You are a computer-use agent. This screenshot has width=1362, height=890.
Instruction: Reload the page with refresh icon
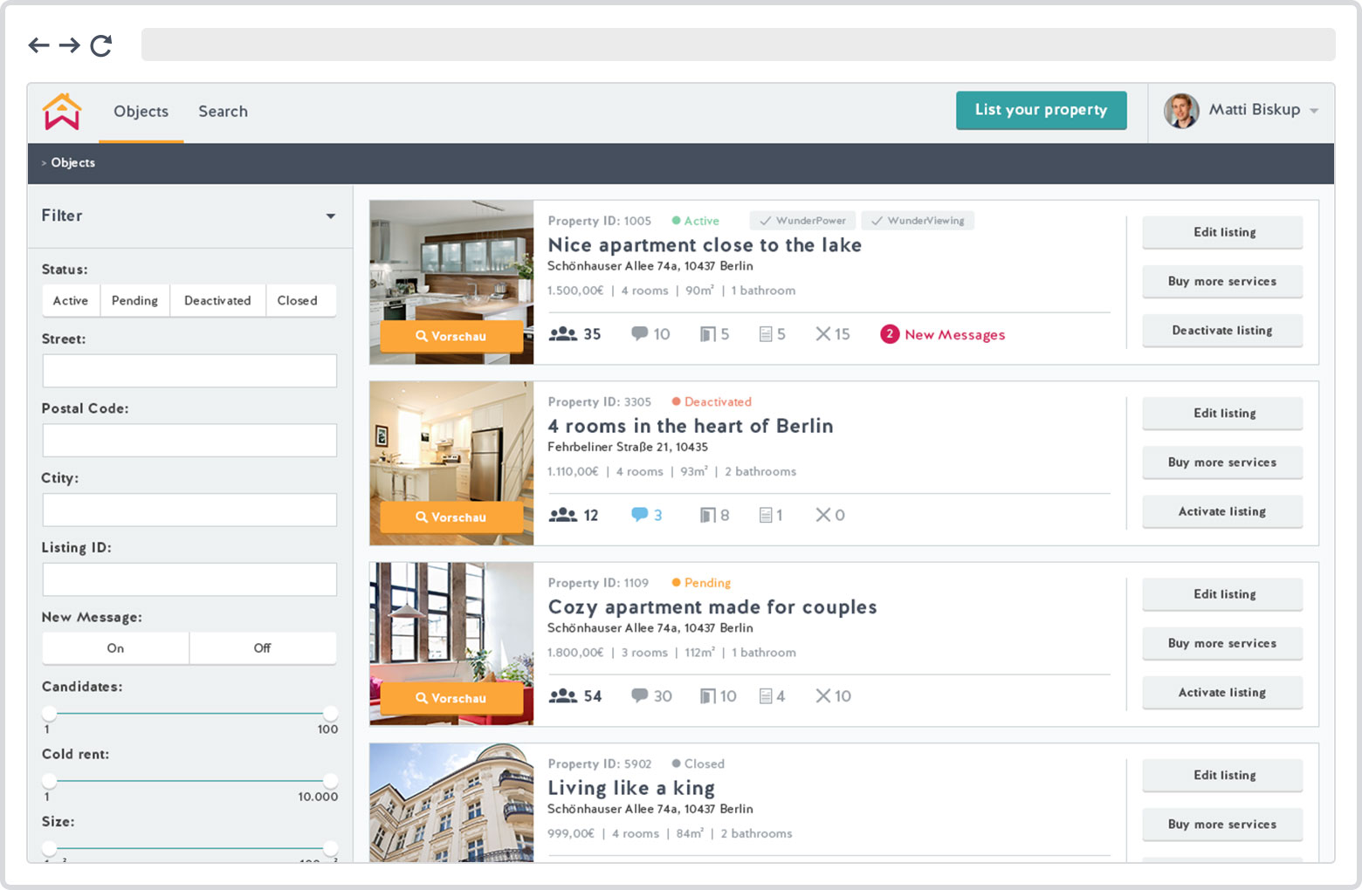pyautogui.click(x=101, y=45)
